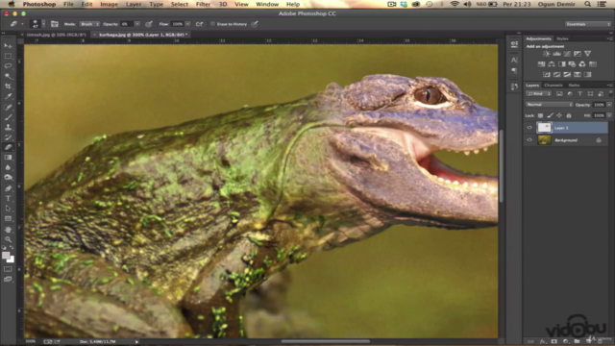Select the Rectangle shape tool

point(8,219)
